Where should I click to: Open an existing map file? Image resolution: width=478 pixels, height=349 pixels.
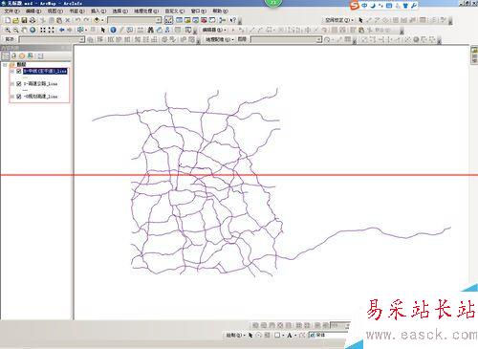tap(15, 20)
